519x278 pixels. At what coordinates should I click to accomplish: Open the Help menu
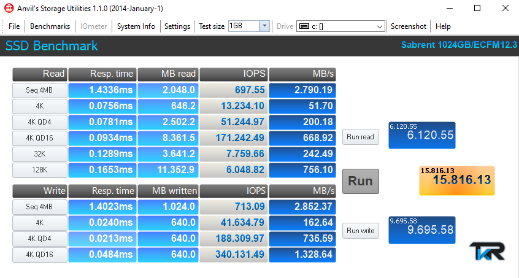443,26
